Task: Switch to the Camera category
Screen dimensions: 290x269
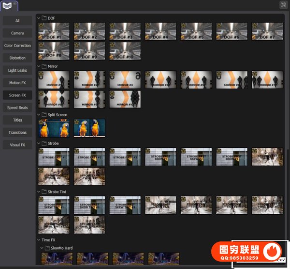Action: tap(17, 33)
